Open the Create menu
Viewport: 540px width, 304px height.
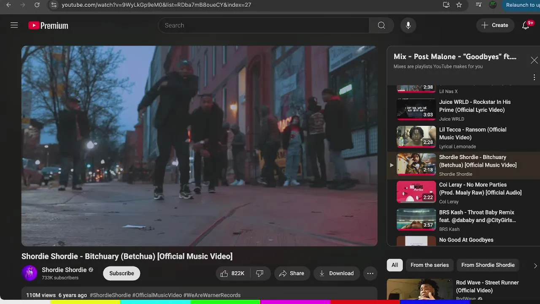[x=495, y=25]
